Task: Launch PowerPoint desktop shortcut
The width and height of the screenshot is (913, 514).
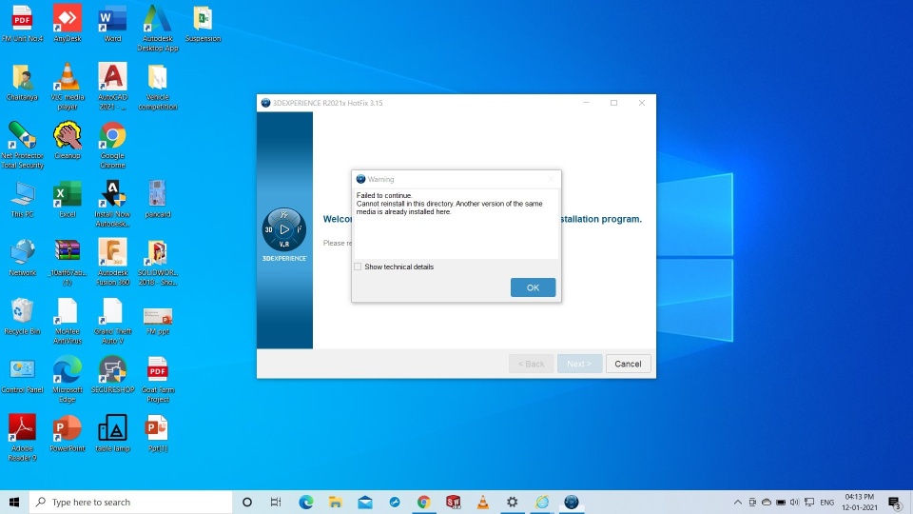Action: (67, 432)
